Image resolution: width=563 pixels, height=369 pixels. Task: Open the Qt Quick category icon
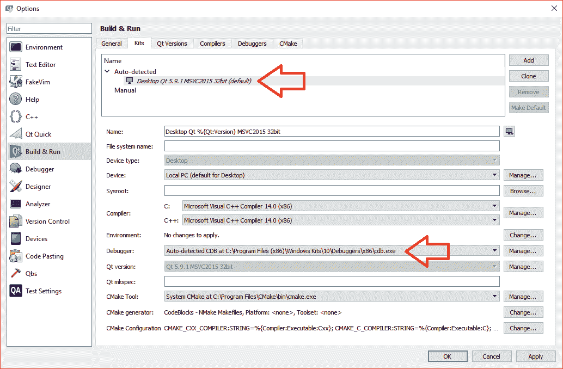point(16,134)
